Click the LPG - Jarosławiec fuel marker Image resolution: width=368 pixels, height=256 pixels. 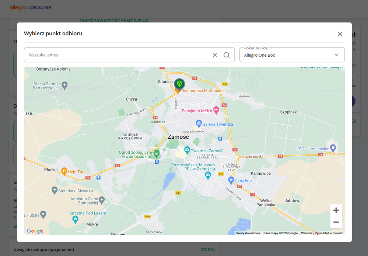point(333,148)
